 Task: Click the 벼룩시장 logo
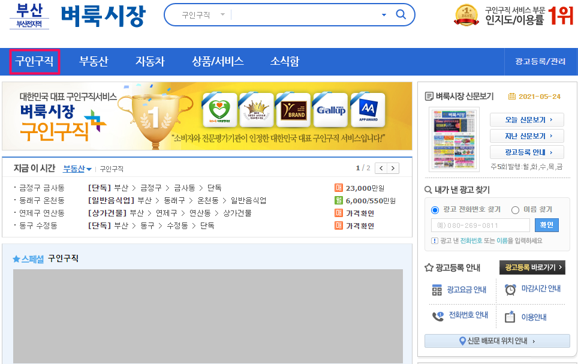point(103,16)
